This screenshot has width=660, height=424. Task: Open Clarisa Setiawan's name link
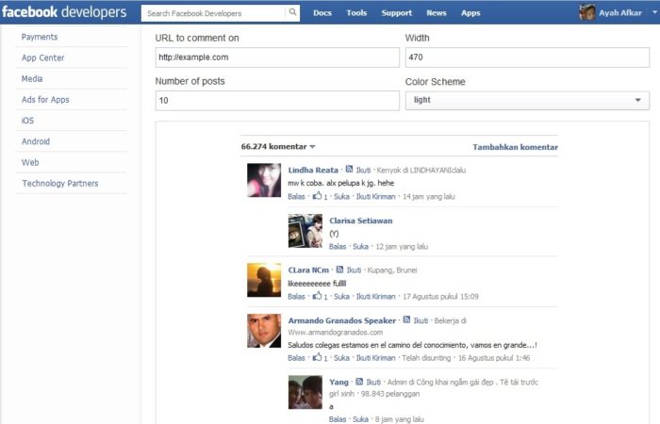tap(361, 220)
